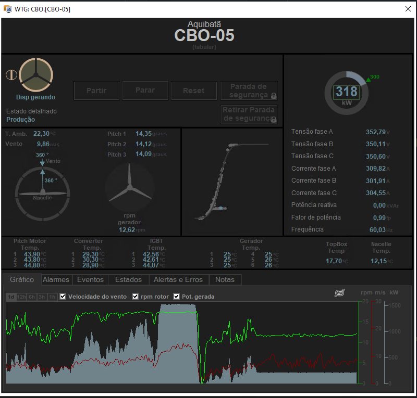
Task: Toggle rpm rotor checkbox
Action: (136, 297)
